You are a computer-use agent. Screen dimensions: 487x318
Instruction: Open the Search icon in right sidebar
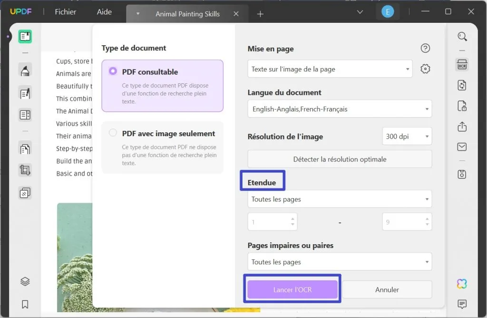click(x=462, y=36)
